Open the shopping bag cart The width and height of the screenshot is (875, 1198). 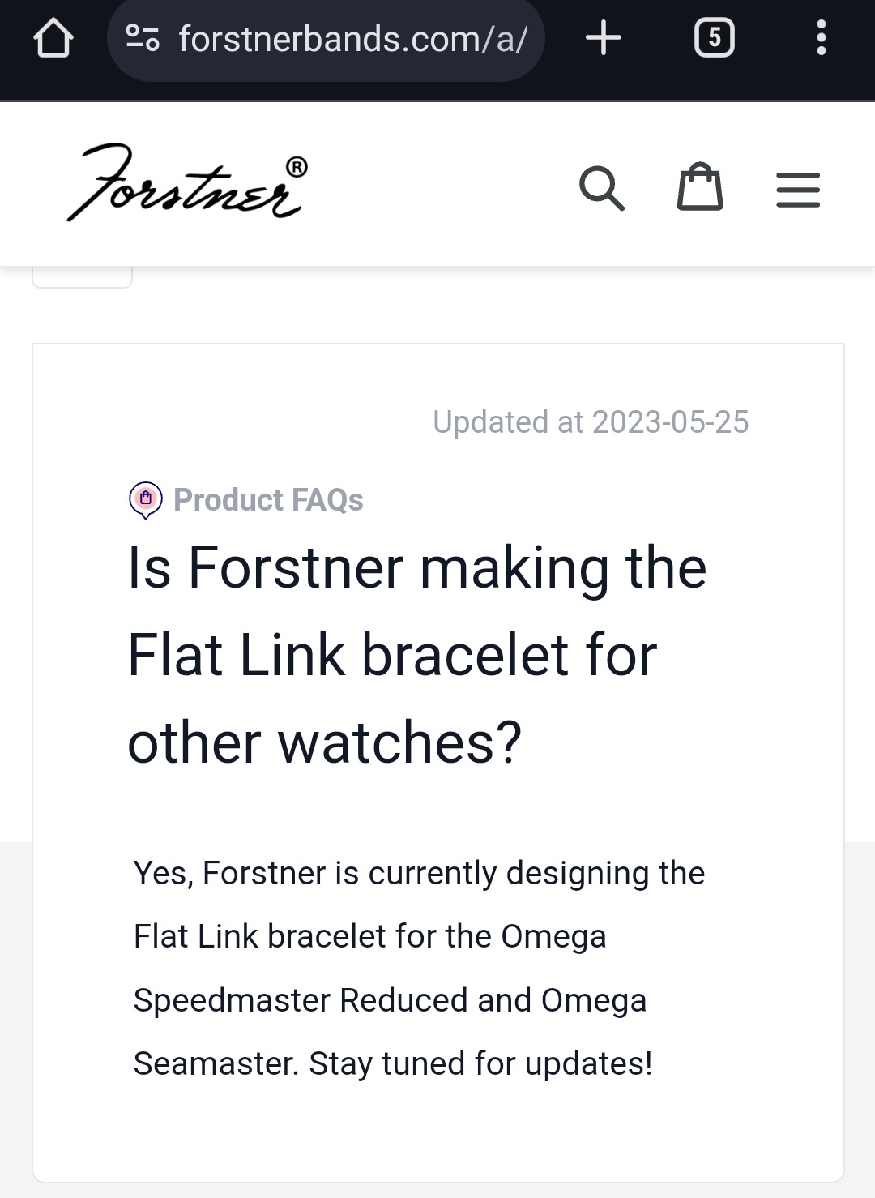point(699,187)
